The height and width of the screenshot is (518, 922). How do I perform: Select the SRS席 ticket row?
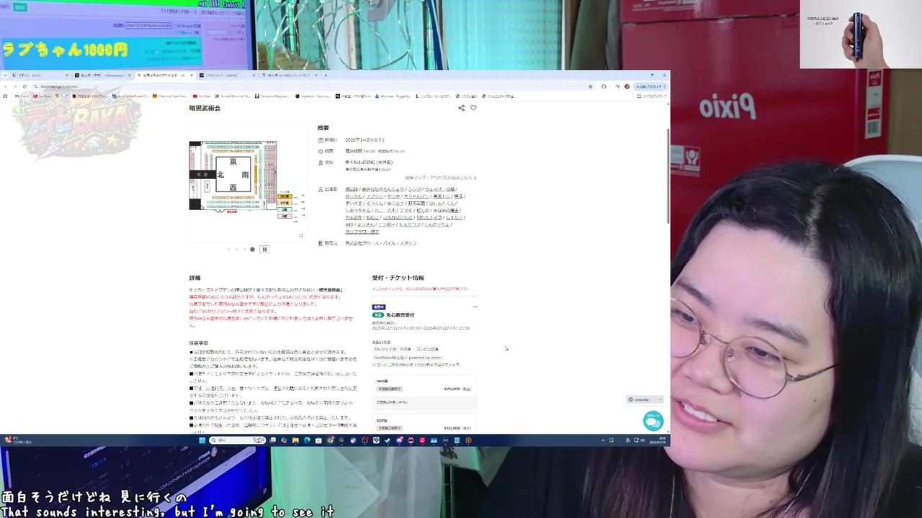(424, 392)
